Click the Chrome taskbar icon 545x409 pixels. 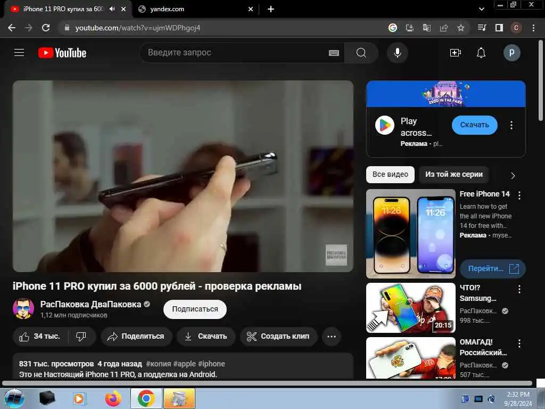(x=146, y=398)
